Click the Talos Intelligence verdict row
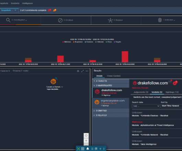182x151 pixels. tap(157, 143)
